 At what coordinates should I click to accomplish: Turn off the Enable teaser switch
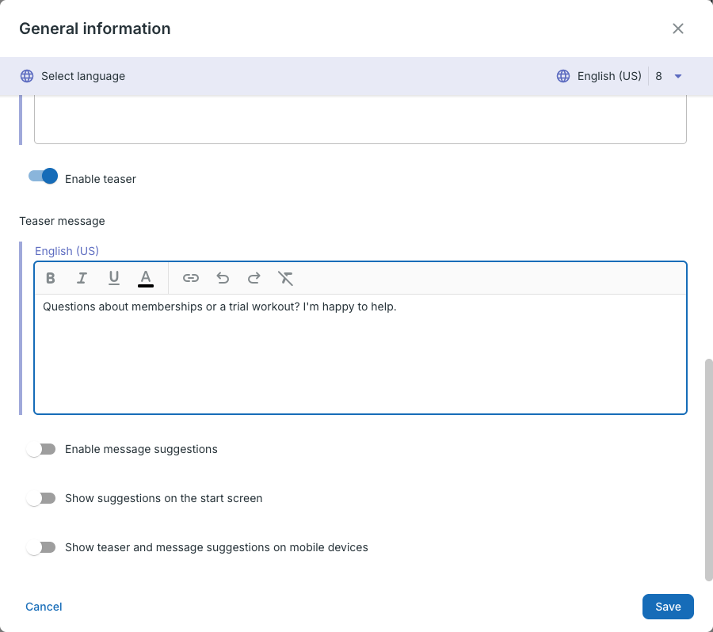(43, 176)
